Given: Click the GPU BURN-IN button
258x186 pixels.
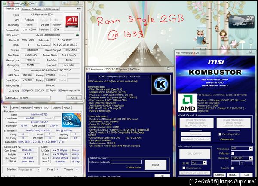Looking at the screenshot, I should (195, 154).
